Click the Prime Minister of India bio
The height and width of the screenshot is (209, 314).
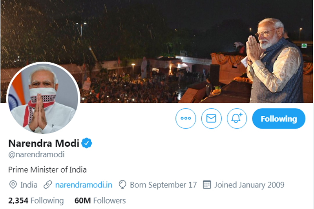[x=47, y=170]
